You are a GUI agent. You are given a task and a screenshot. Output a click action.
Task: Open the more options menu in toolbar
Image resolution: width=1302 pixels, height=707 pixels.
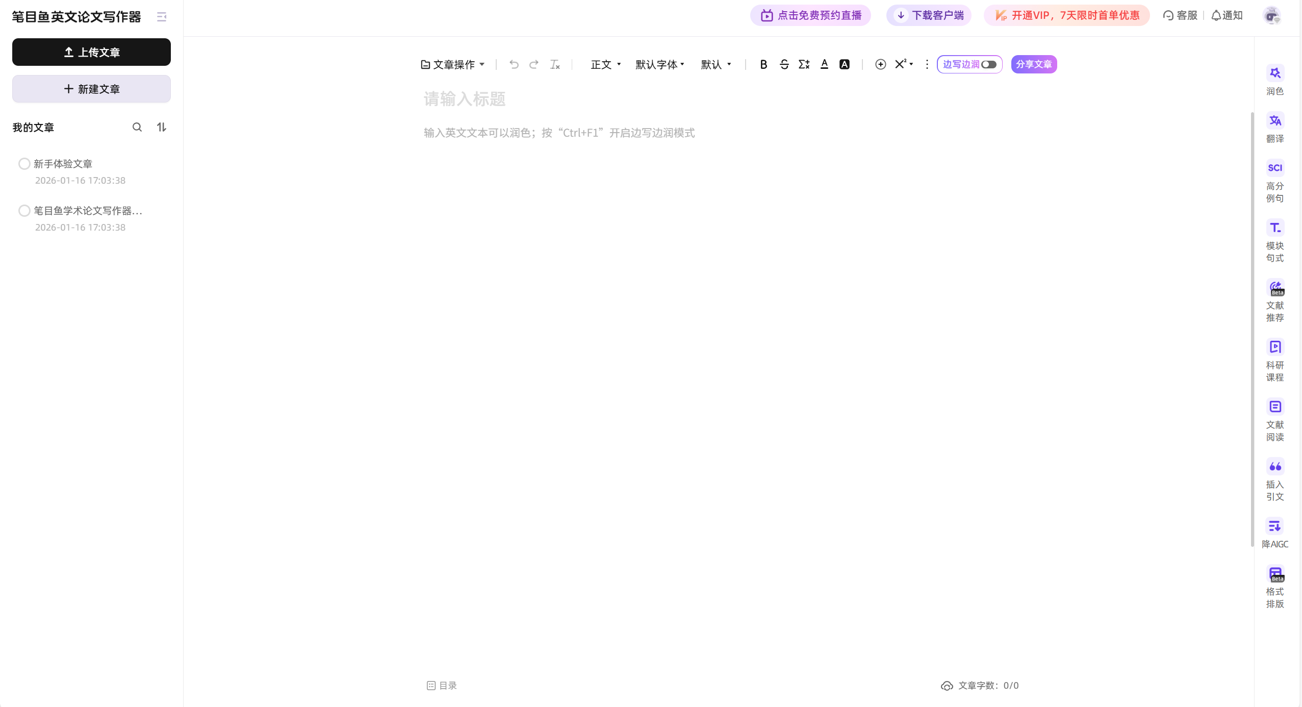coord(926,64)
